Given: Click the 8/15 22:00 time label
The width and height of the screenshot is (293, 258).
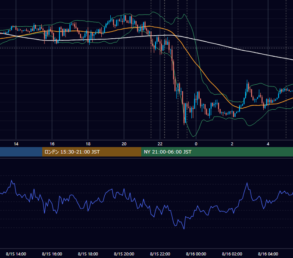Looking at the screenshot, I should coord(160,254).
